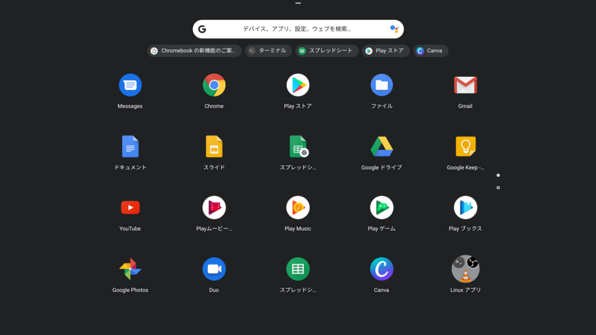Collapse the launcher using the top handle
The image size is (596, 335).
[298, 3]
